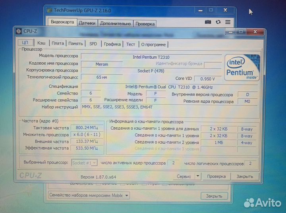Click the Intel Pentium T2310 model field
This screenshot has width=286, height=213.
(151, 57)
